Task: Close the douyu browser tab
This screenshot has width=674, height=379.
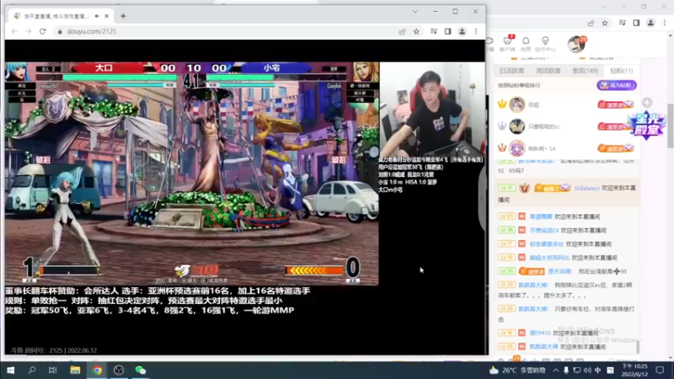Action: pyautogui.click(x=107, y=16)
